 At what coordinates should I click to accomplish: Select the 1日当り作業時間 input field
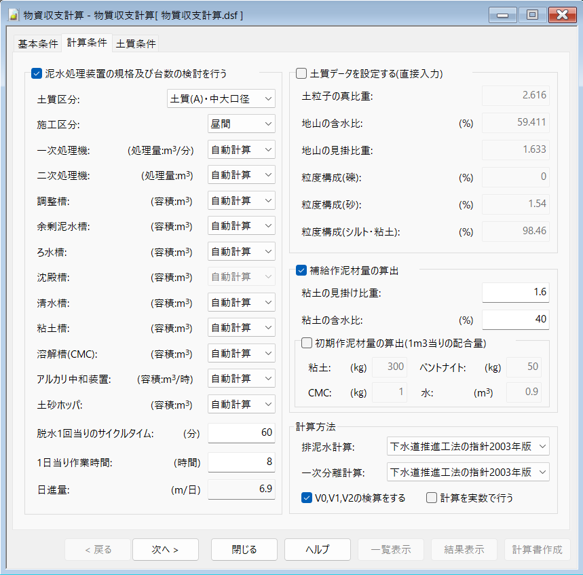241,463
